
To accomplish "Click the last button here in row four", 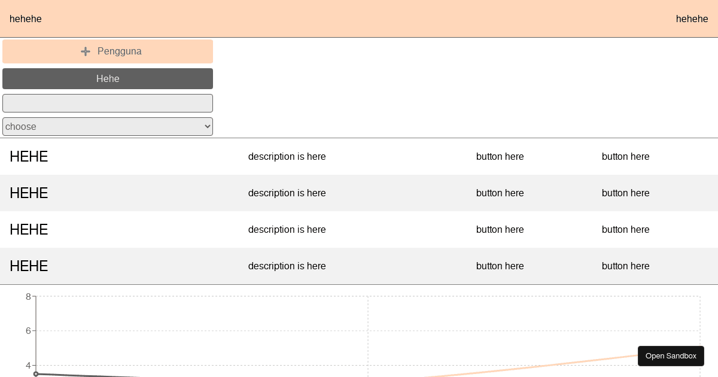I will coord(626,266).
